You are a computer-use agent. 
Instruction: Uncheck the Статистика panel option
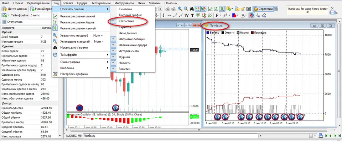tap(133, 21)
